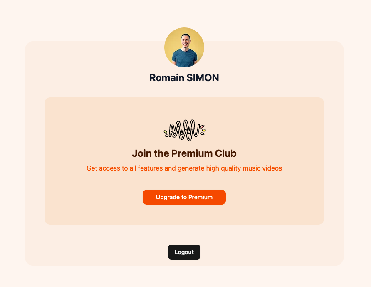Image resolution: width=371 pixels, height=287 pixels.
Task: Click the blue dot below-left of waveform
Action: (x=166, y=136)
